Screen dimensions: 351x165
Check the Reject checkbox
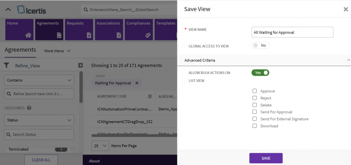point(254,98)
